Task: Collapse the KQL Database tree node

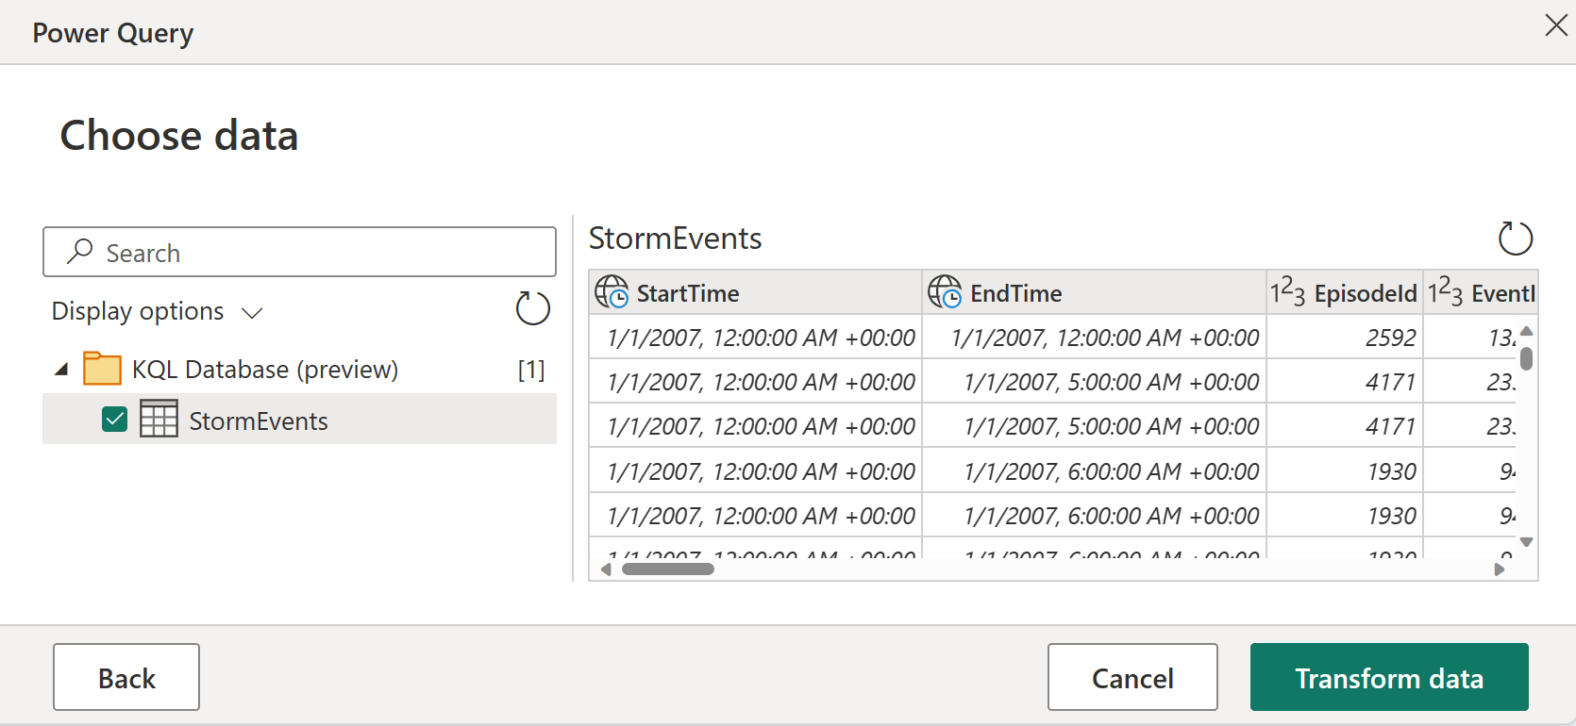Action: [62, 370]
